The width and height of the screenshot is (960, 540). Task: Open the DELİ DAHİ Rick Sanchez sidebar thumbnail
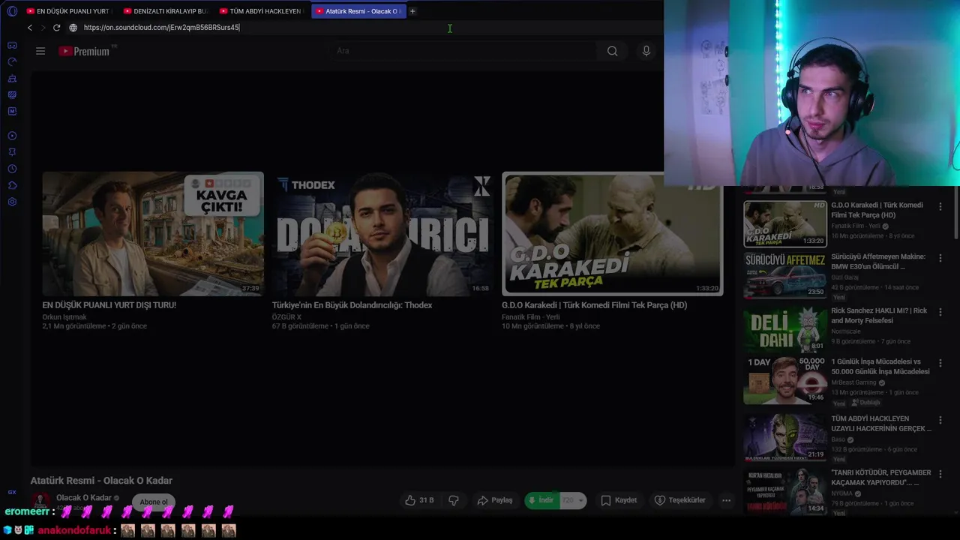point(784,328)
